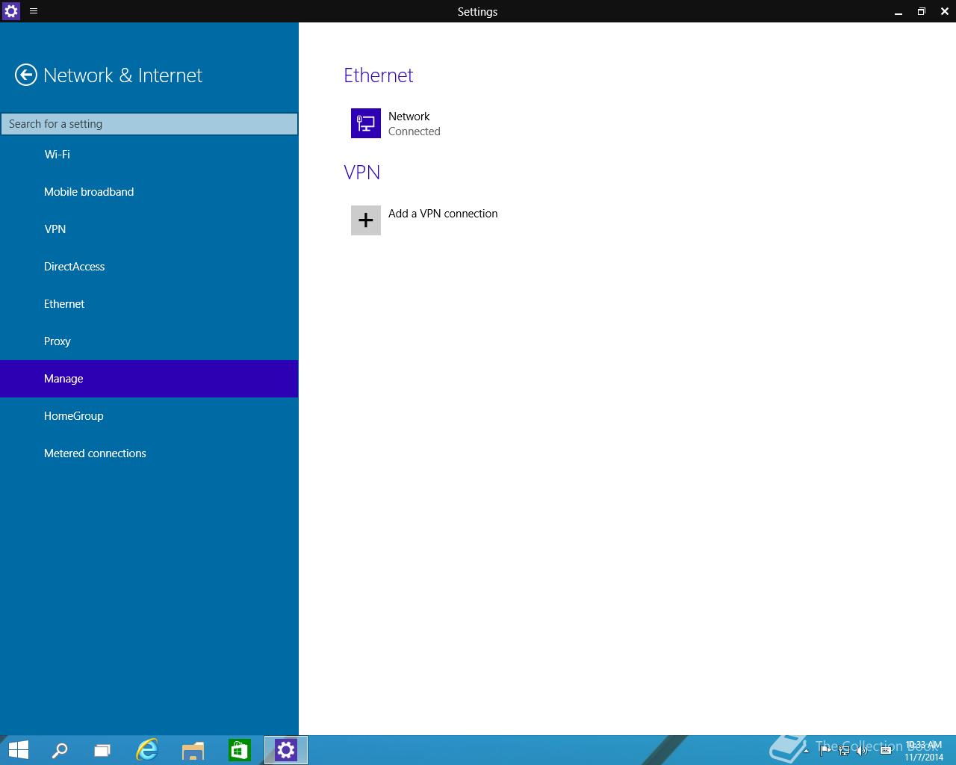Open the Windows Store taskbar icon

coord(239,750)
